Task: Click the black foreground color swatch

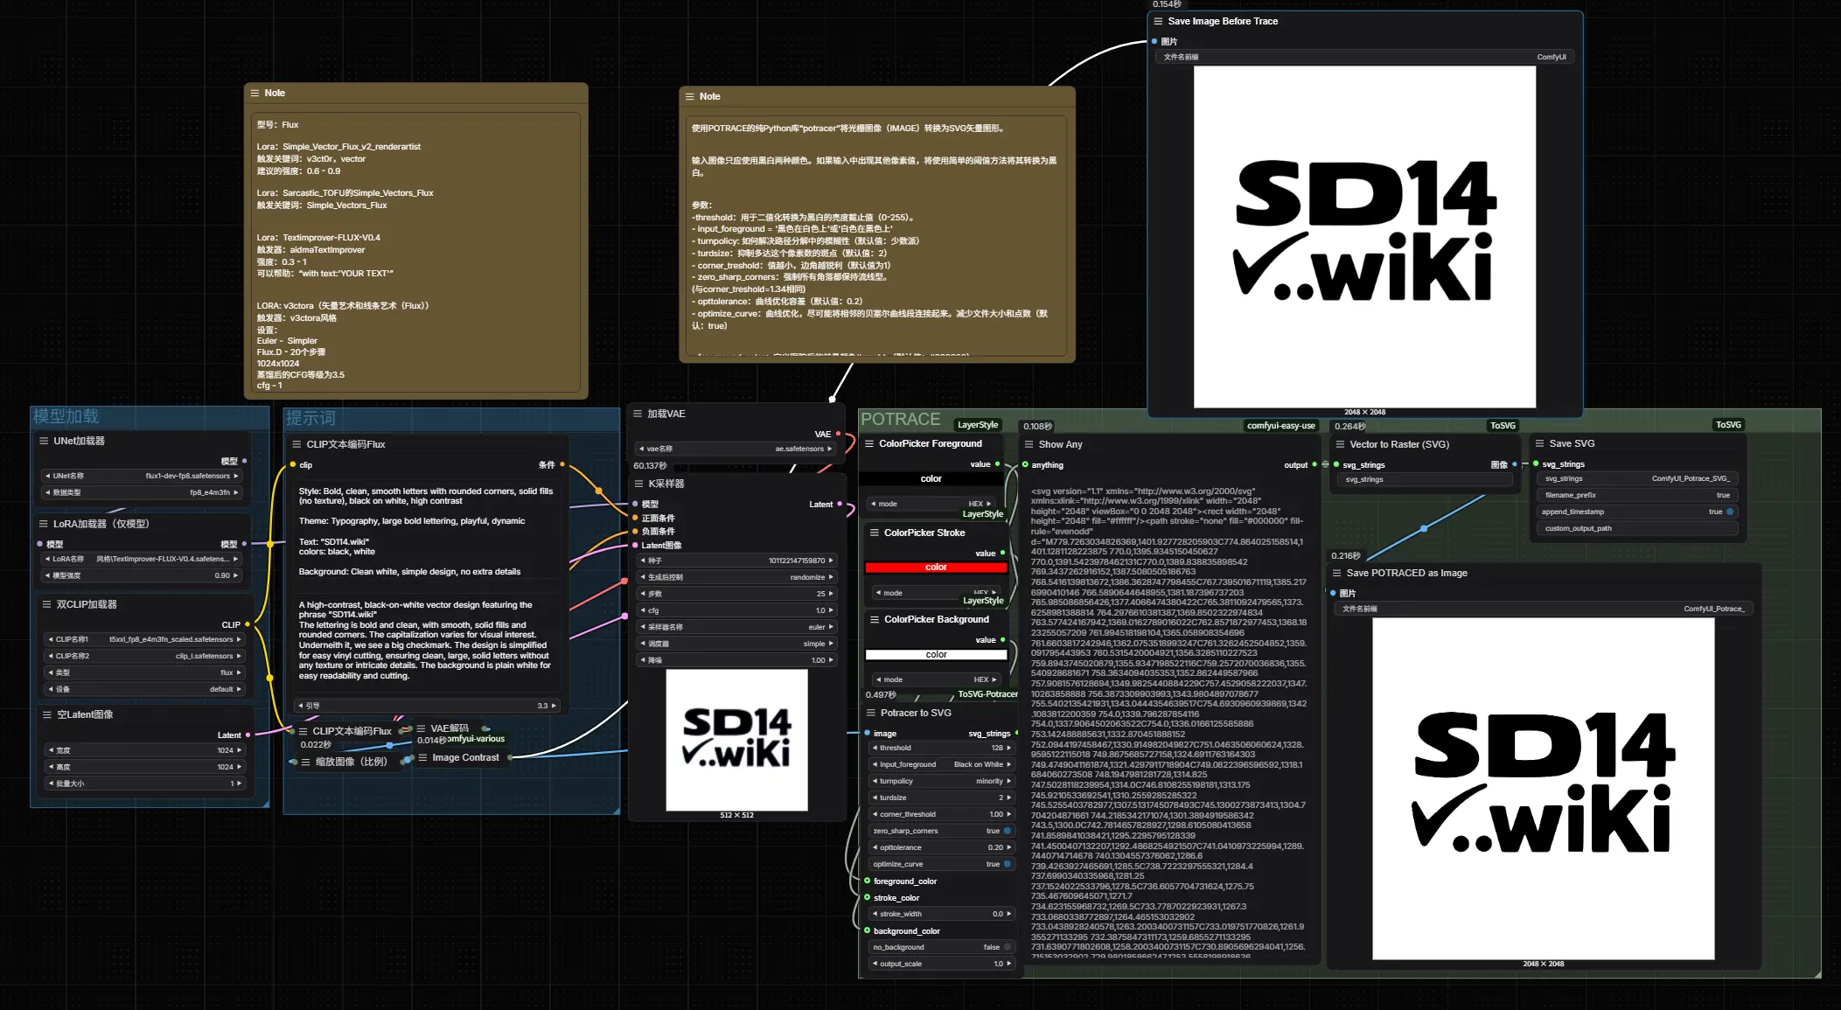Action: 931,478
